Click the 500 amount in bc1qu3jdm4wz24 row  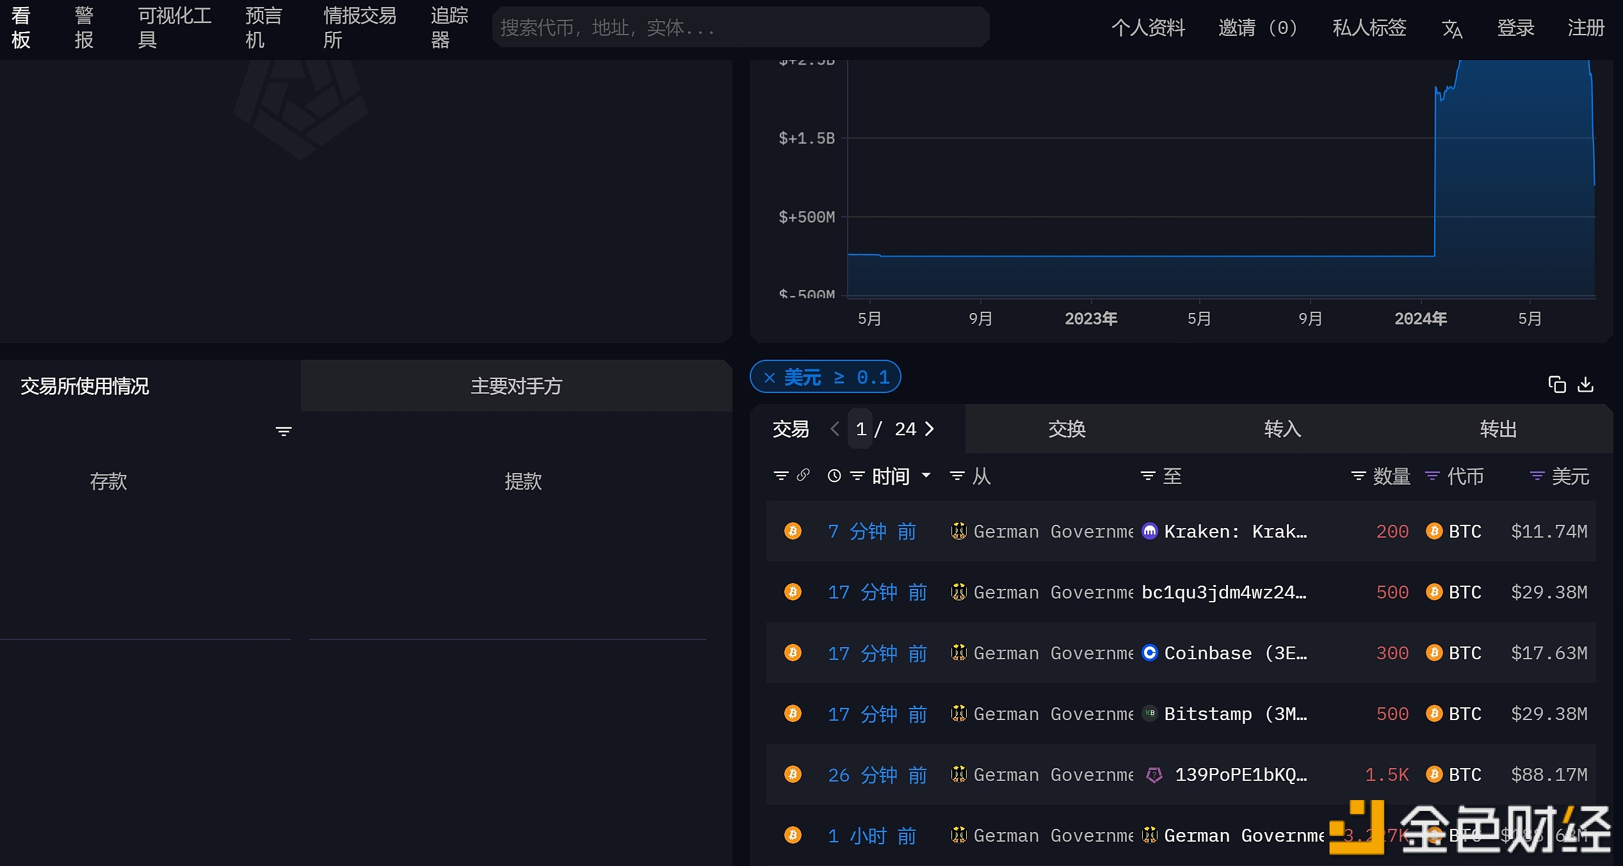point(1393,592)
